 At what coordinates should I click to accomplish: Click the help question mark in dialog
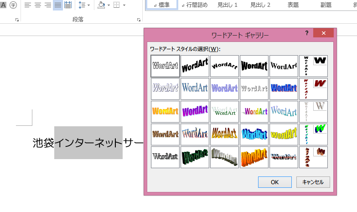tap(307, 33)
